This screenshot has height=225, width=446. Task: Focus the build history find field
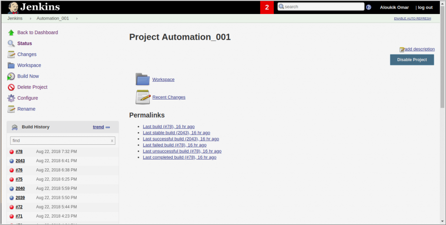click(x=63, y=141)
